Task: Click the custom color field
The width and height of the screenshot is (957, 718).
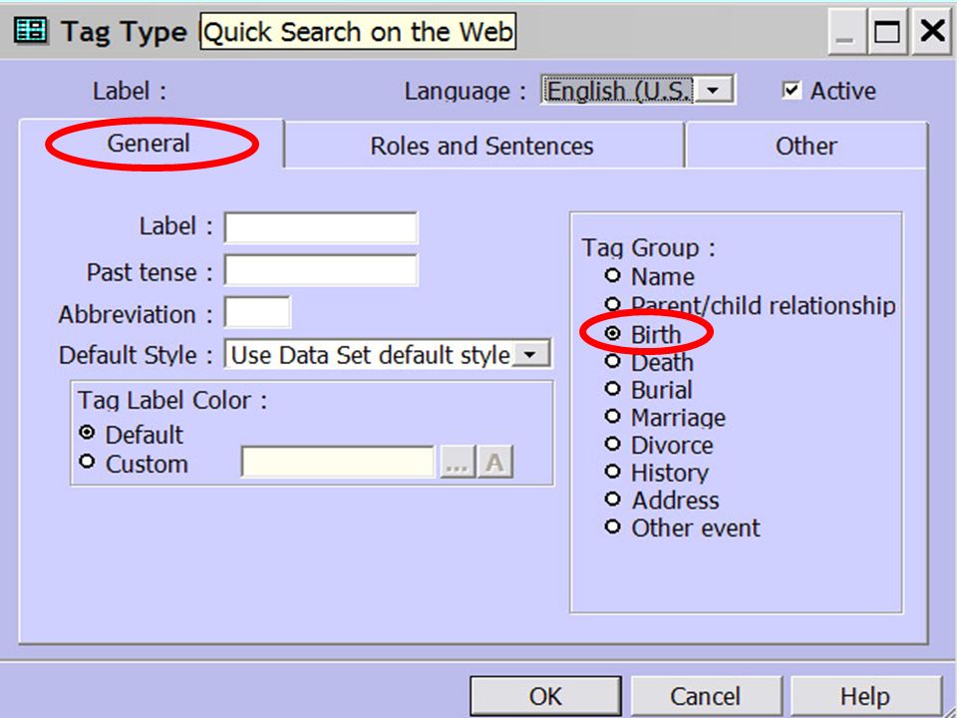Action: coord(338,462)
